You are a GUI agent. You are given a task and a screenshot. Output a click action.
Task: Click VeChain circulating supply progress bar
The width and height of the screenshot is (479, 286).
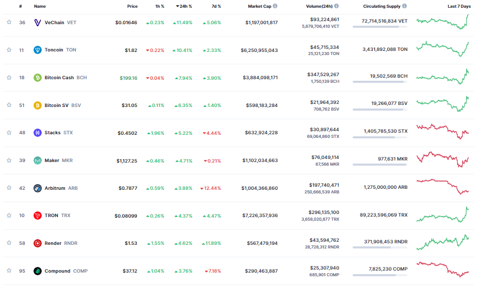coord(380,27)
